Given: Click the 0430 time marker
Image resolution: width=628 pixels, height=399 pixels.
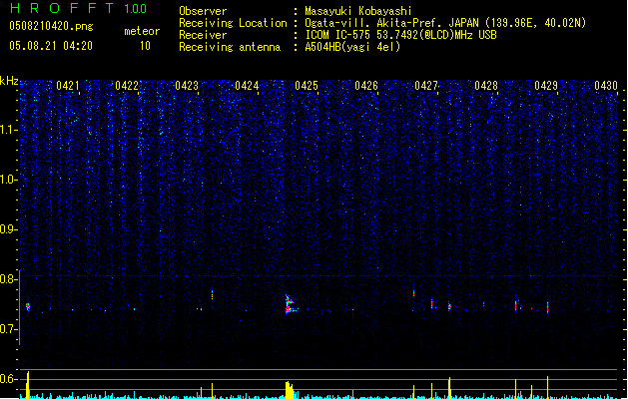Looking at the screenshot, I should (606, 86).
